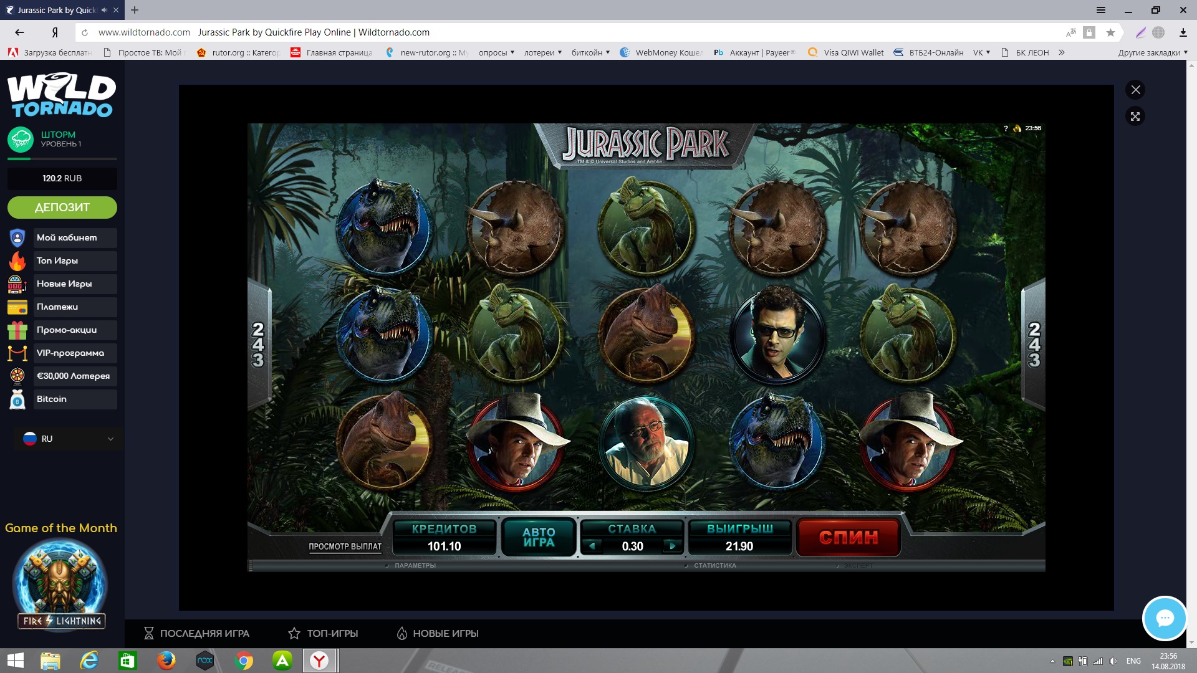
Task: Click the gift icon for Промо-акции
Action: (17, 330)
